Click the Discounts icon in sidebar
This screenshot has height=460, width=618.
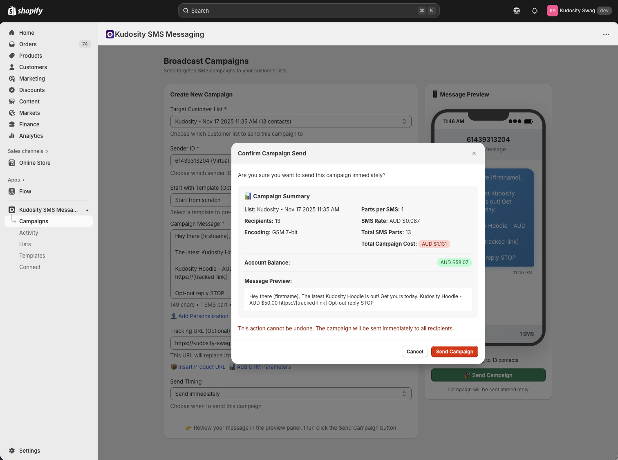[12, 90]
